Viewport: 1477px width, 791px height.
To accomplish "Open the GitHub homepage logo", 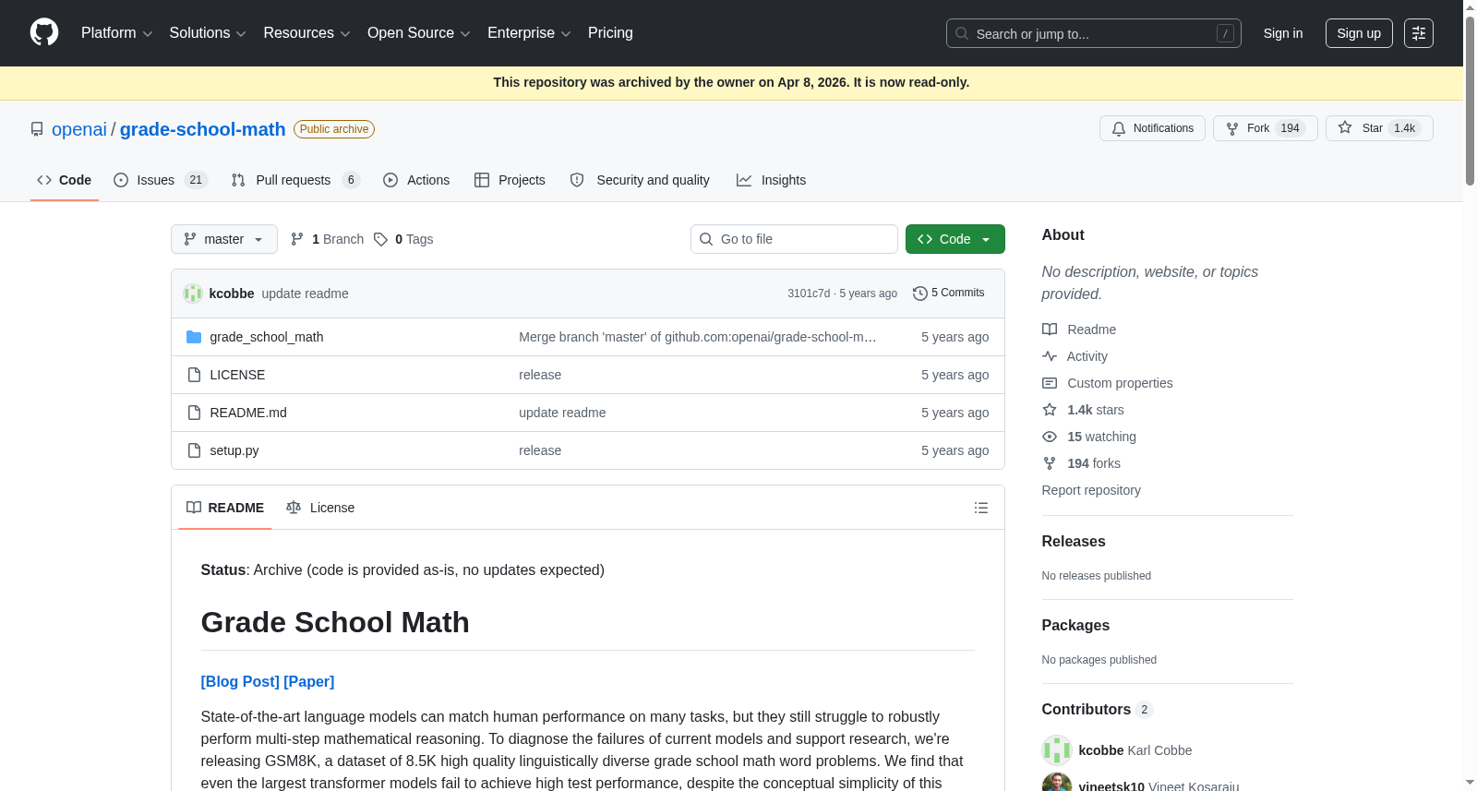I will tap(44, 32).
